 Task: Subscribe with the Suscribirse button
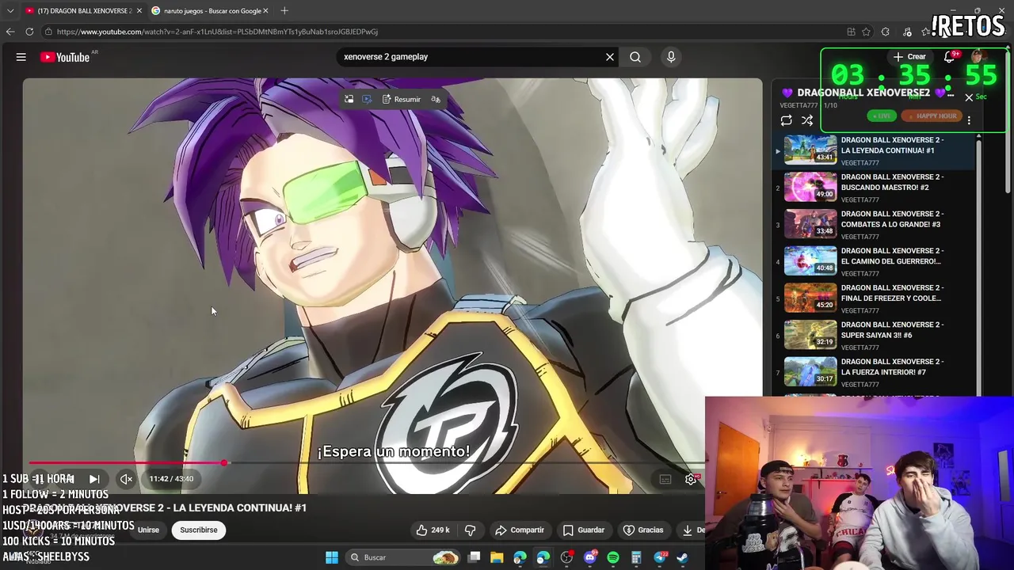click(199, 530)
